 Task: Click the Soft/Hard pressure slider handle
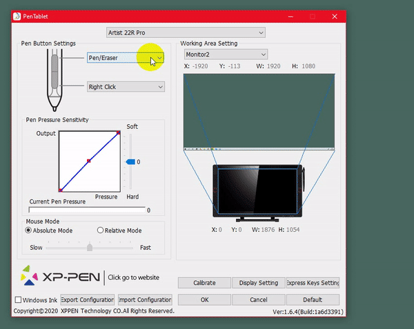(x=130, y=161)
